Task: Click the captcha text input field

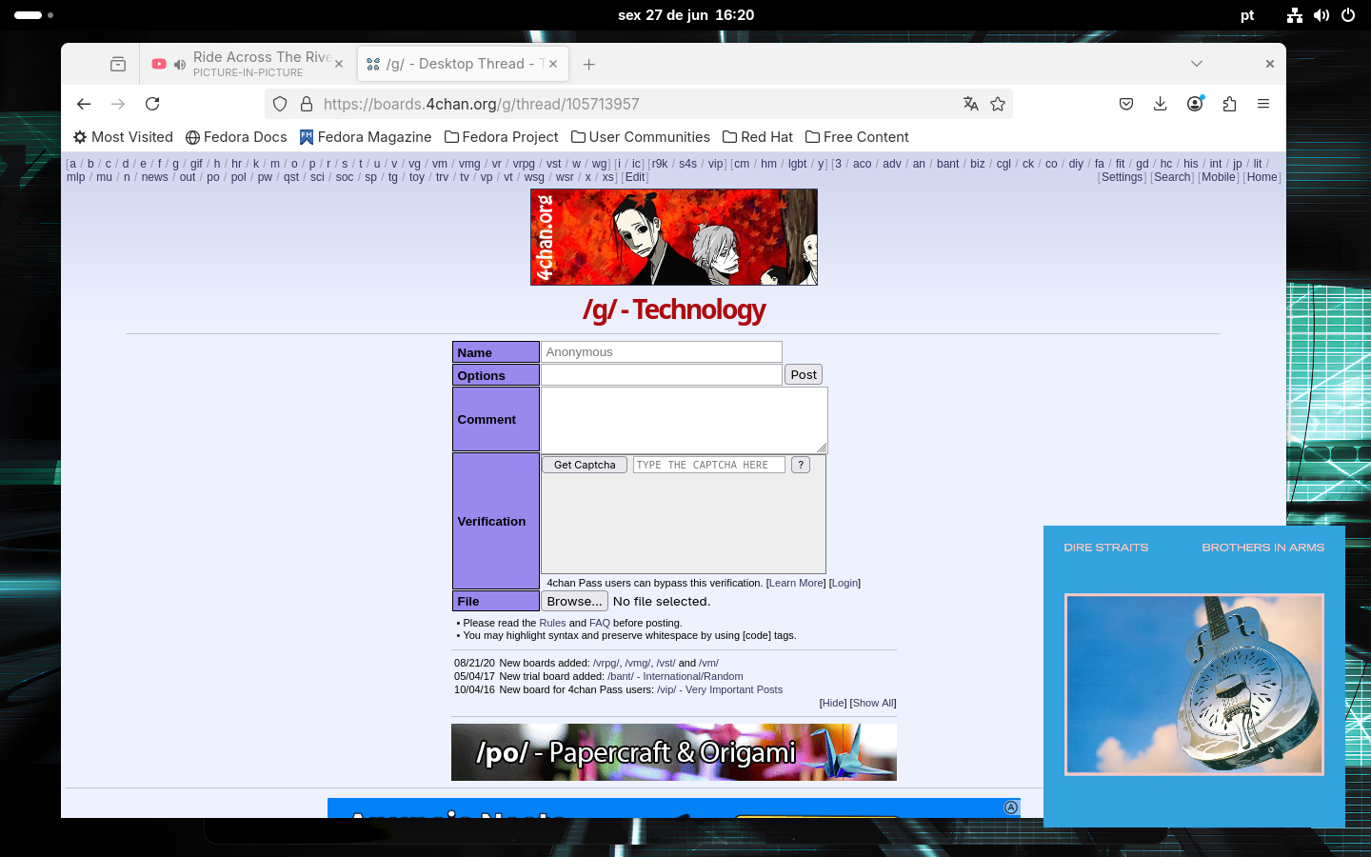Action: tap(709, 465)
